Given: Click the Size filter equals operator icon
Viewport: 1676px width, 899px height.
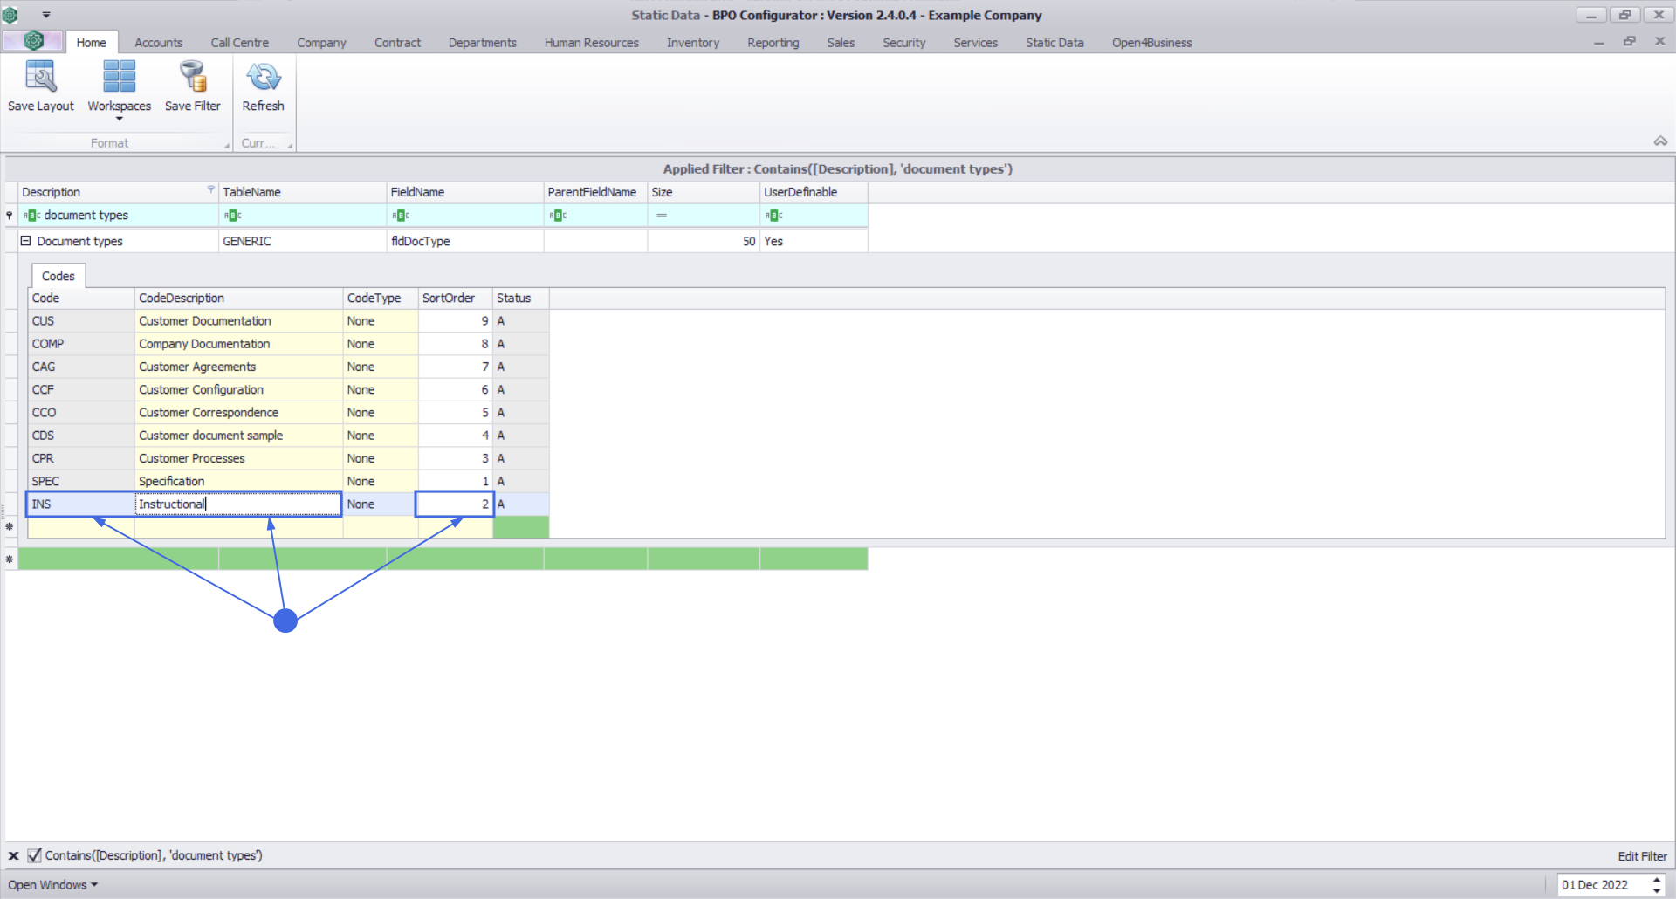Looking at the screenshot, I should point(662,215).
